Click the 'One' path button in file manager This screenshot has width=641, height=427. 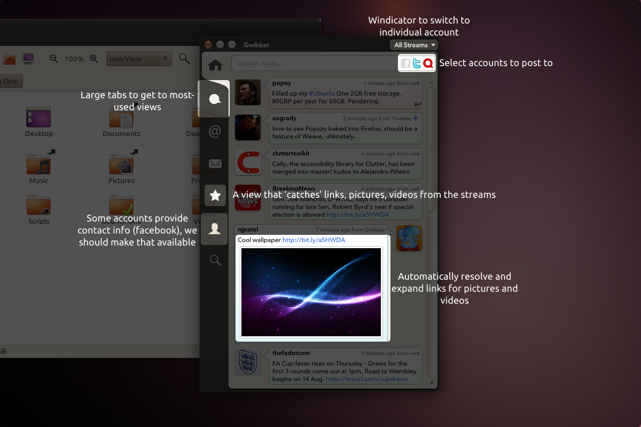click(x=10, y=82)
